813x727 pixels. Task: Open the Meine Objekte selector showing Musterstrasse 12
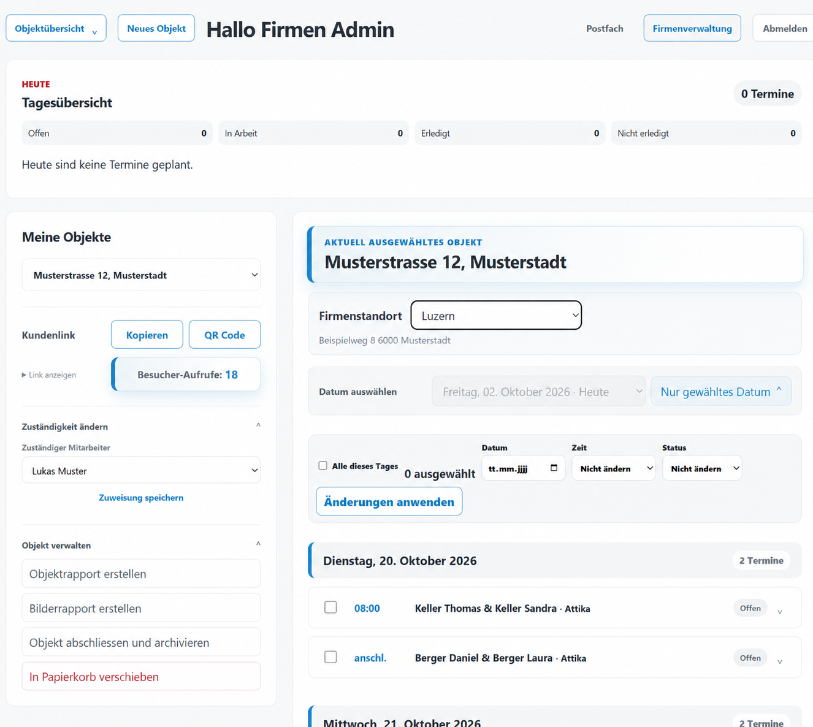tap(141, 275)
